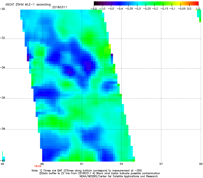Click the longitude axis label 60
The width and height of the screenshot is (203, 178).
pos(201,164)
